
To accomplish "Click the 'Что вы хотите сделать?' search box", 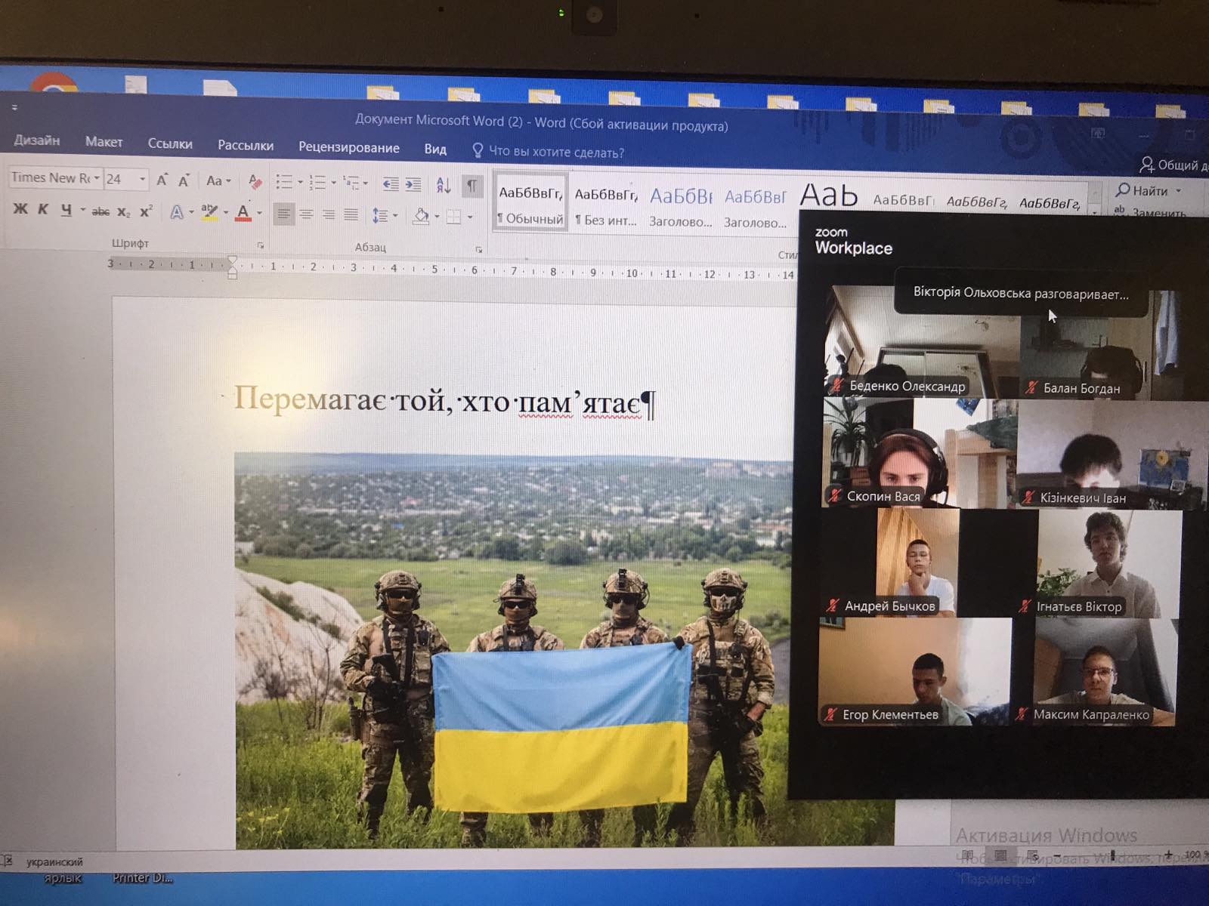I will tap(549, 152).
